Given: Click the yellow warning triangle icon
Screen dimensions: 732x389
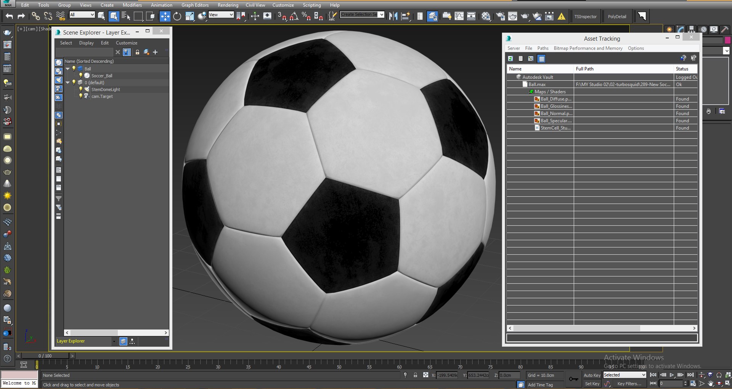Looking at the screenshot, I should coord(562,16).
